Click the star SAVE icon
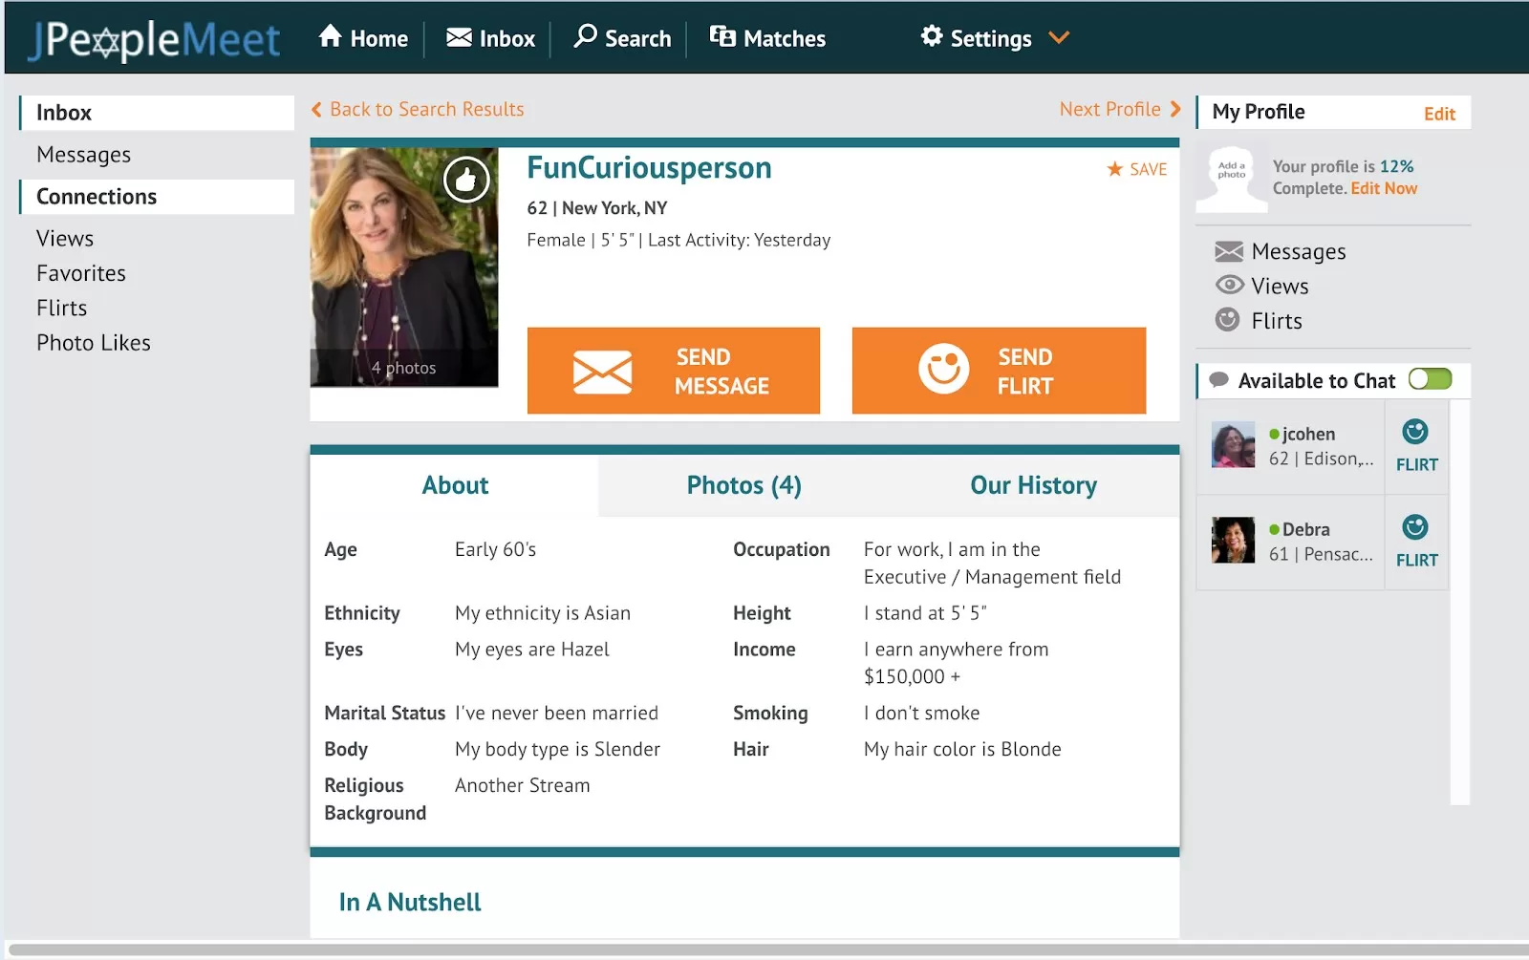The image size is (1529, 960). click(x=1114, y=169)
